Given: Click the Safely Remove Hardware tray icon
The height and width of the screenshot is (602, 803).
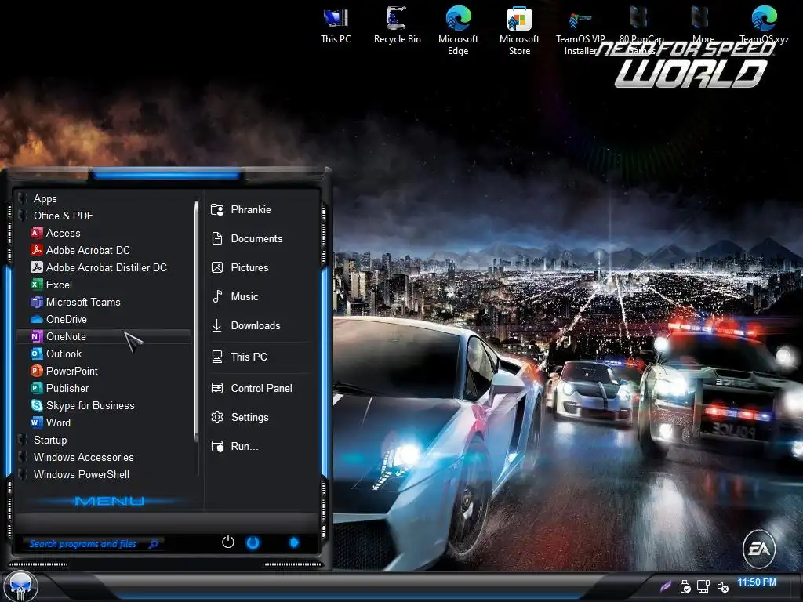Looking at the screenshot, I should point(685,586).
